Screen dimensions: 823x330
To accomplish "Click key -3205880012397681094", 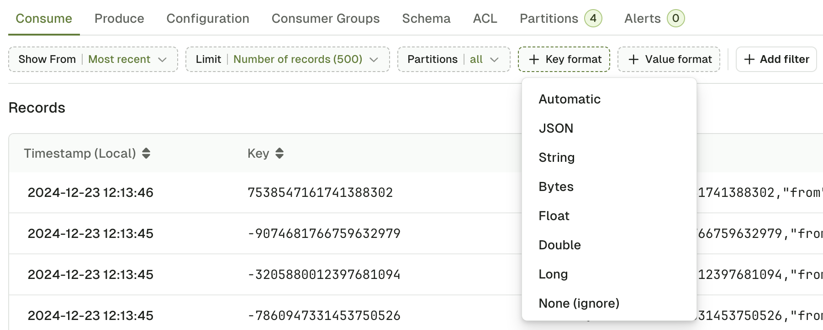I will pos(324,274).
